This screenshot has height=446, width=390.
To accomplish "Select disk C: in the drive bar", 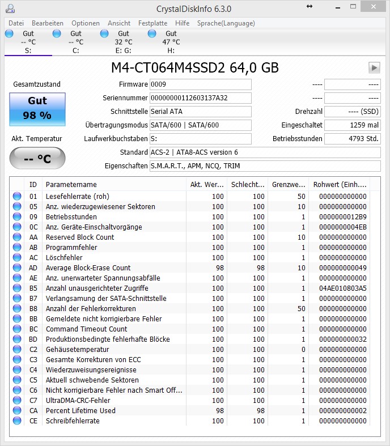I will pyautogui.click(x=75, y=42).
